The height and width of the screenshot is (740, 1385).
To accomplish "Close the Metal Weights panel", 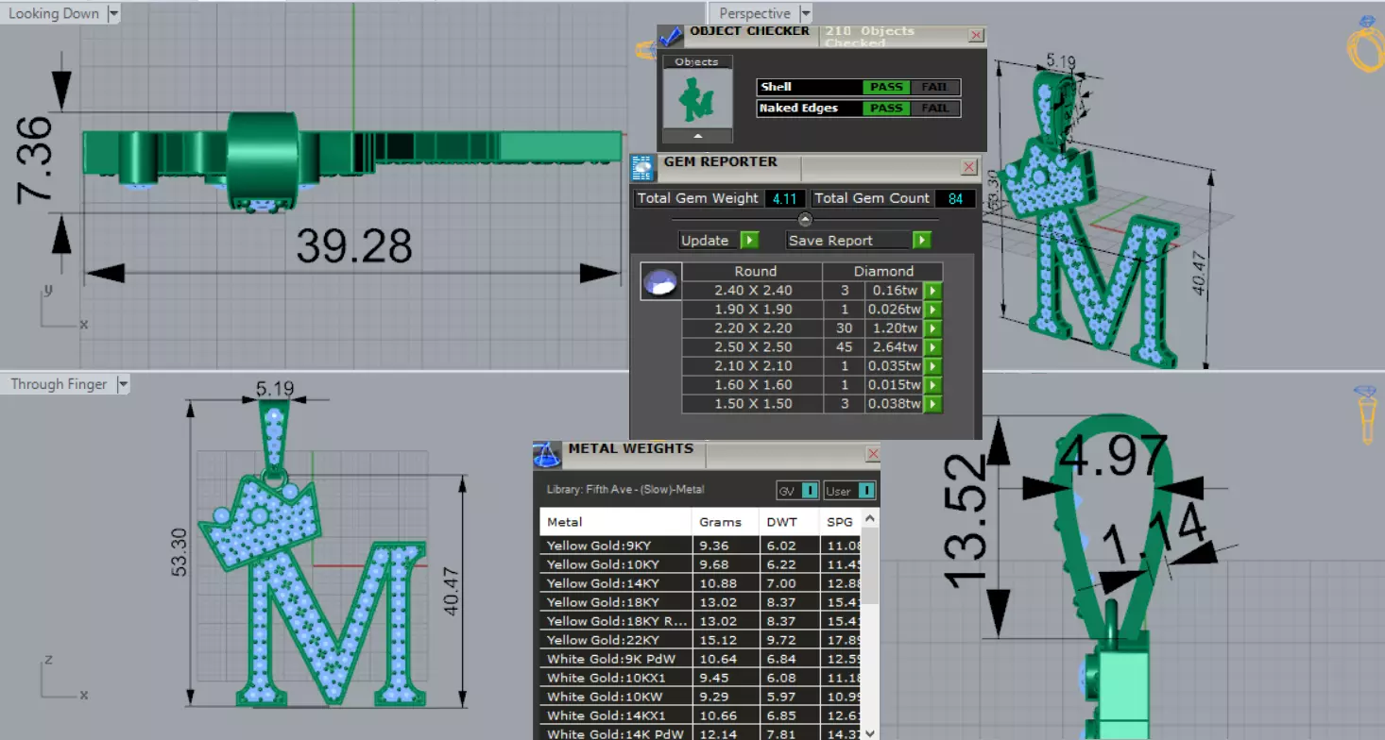I will coord(873,454).
